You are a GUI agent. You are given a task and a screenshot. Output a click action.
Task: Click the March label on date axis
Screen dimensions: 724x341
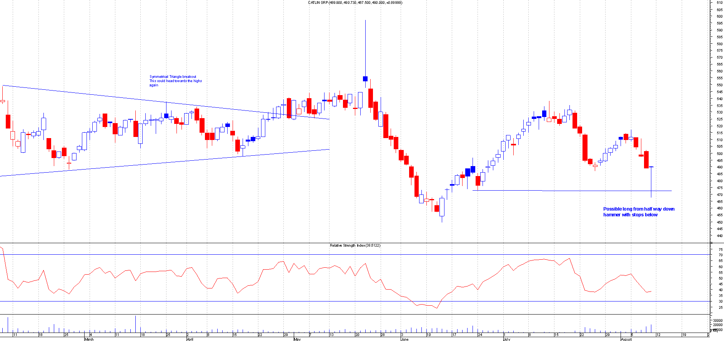[89, 339]
